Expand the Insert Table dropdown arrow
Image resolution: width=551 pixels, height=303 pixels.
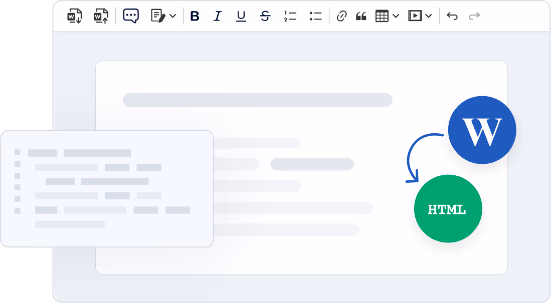click(396, 16)
